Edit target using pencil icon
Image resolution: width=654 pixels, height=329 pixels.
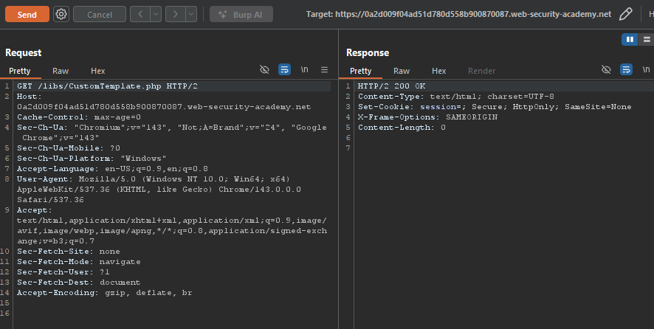[625, 14]
